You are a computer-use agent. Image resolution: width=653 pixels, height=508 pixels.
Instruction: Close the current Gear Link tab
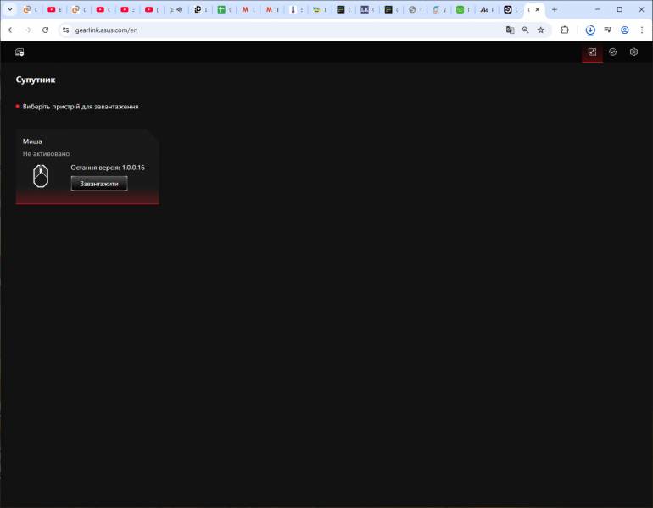(x=538, y=9)
